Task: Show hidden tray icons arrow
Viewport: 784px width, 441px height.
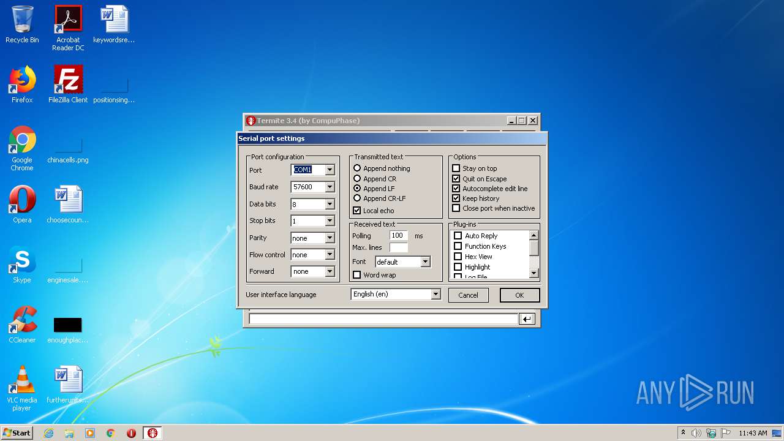Action: (x=683, y=433)
